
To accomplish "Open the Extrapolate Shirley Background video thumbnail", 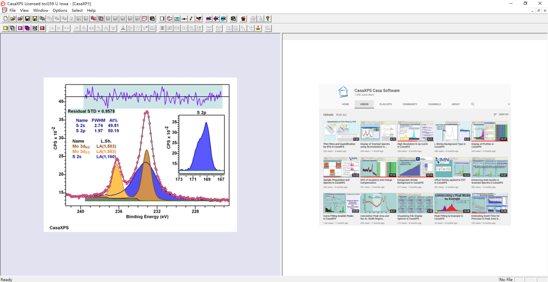I will [x=415, y=166].
